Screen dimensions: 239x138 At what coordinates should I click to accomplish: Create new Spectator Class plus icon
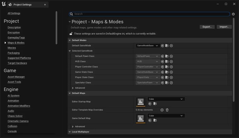click(171, 83)
